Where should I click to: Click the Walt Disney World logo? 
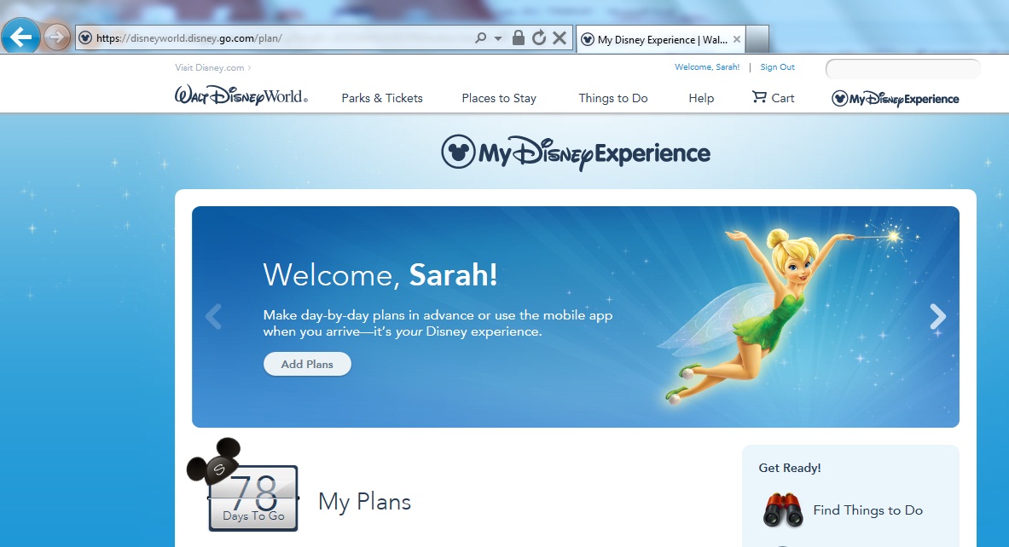point(241,96)
